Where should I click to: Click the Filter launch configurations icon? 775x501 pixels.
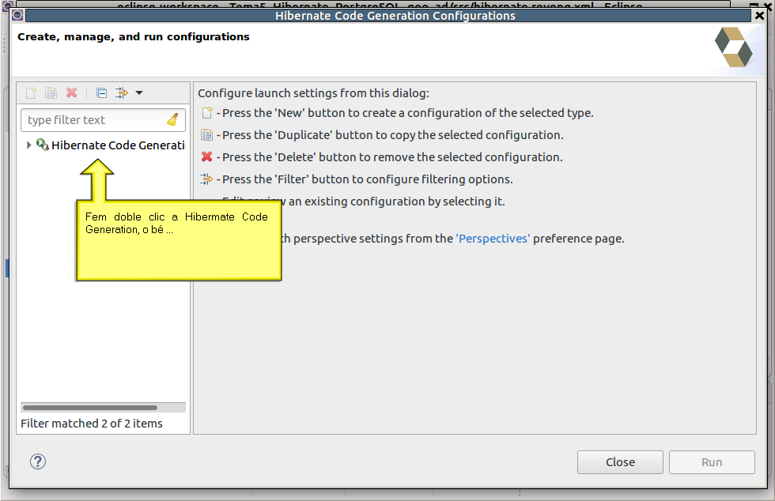point(122,93)
